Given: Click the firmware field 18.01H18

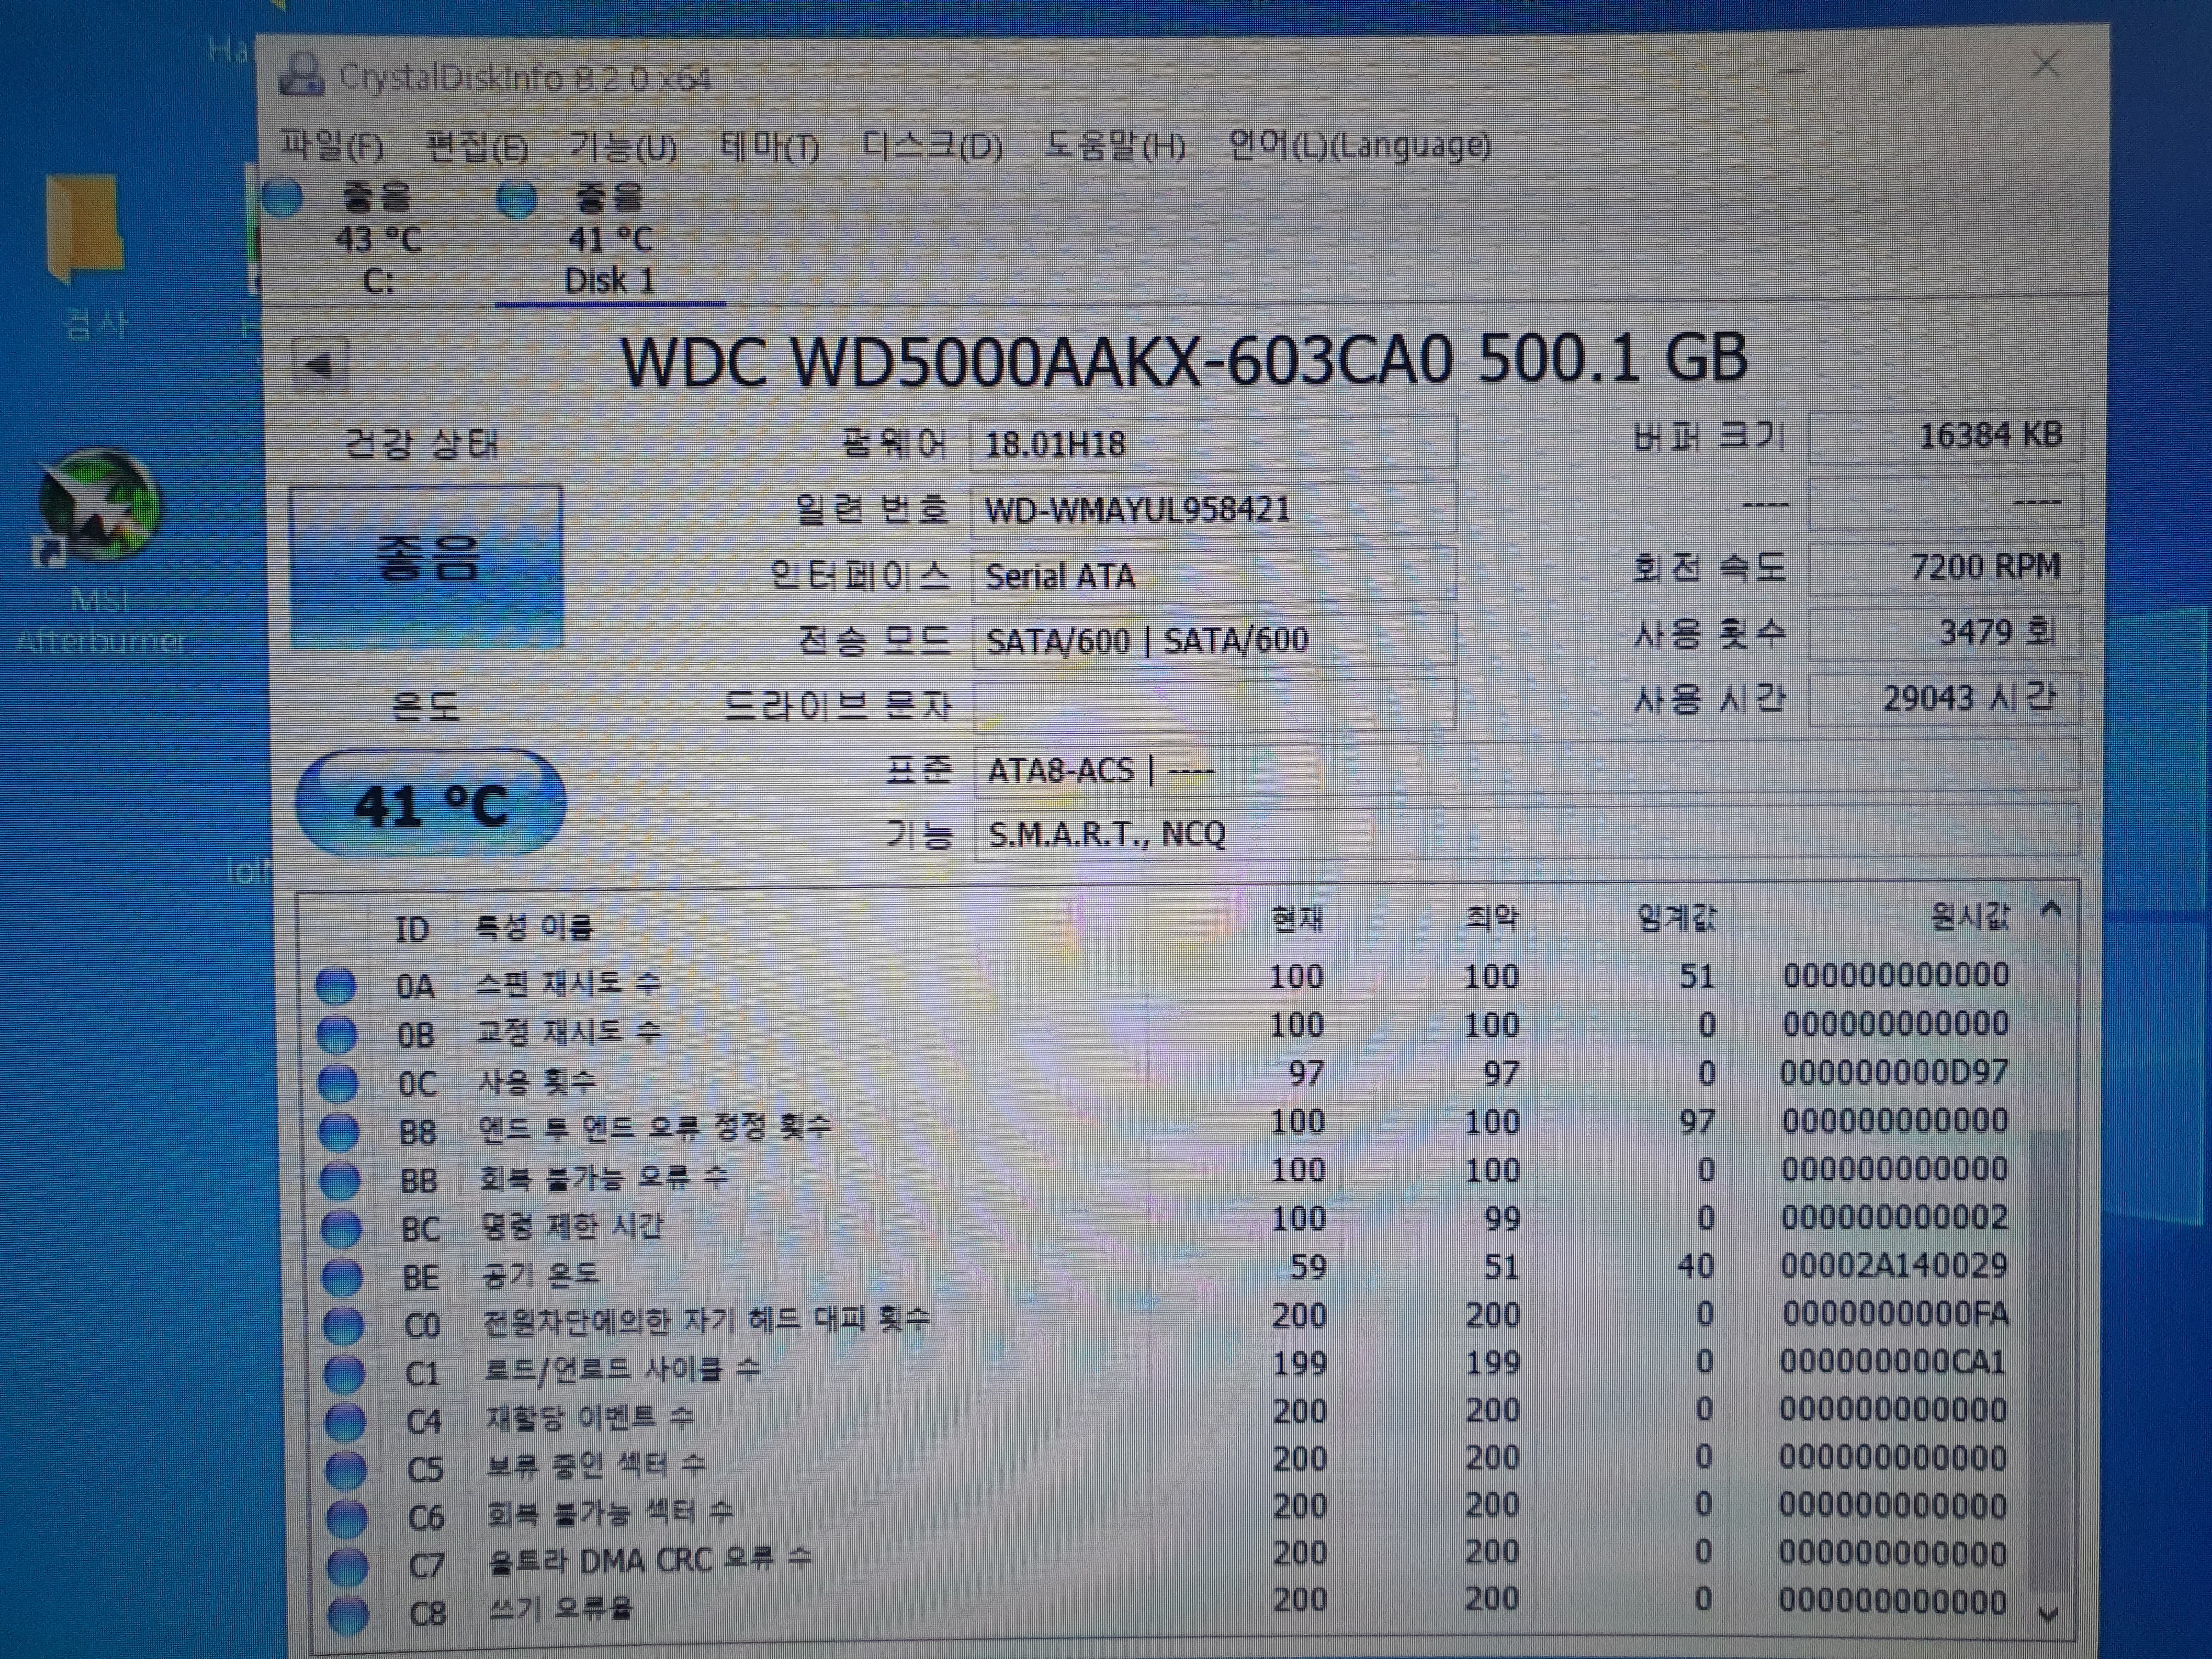Looking at the screenshot, I should coord(1213,443).
